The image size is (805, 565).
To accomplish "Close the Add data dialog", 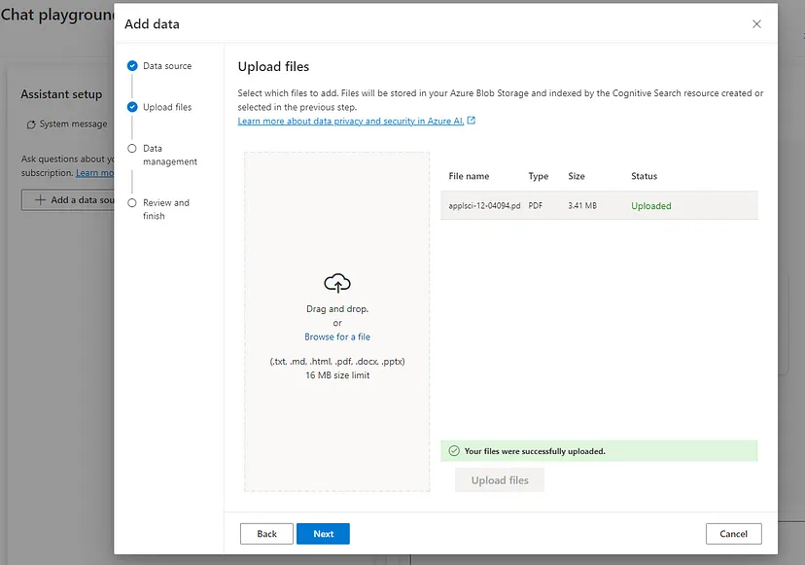I will pos(756,24).
